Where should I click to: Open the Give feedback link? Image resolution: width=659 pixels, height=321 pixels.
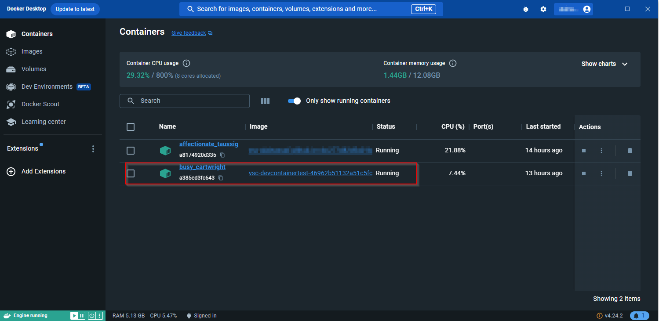click(189, 33)
